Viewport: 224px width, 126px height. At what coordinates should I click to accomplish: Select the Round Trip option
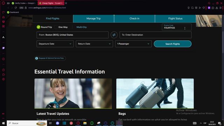click(x=44, y=27)
